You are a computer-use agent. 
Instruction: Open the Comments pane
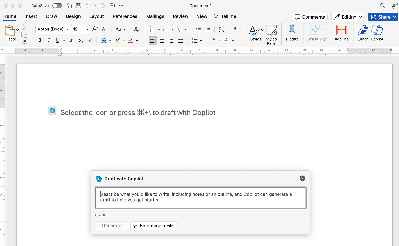(310, 17)
